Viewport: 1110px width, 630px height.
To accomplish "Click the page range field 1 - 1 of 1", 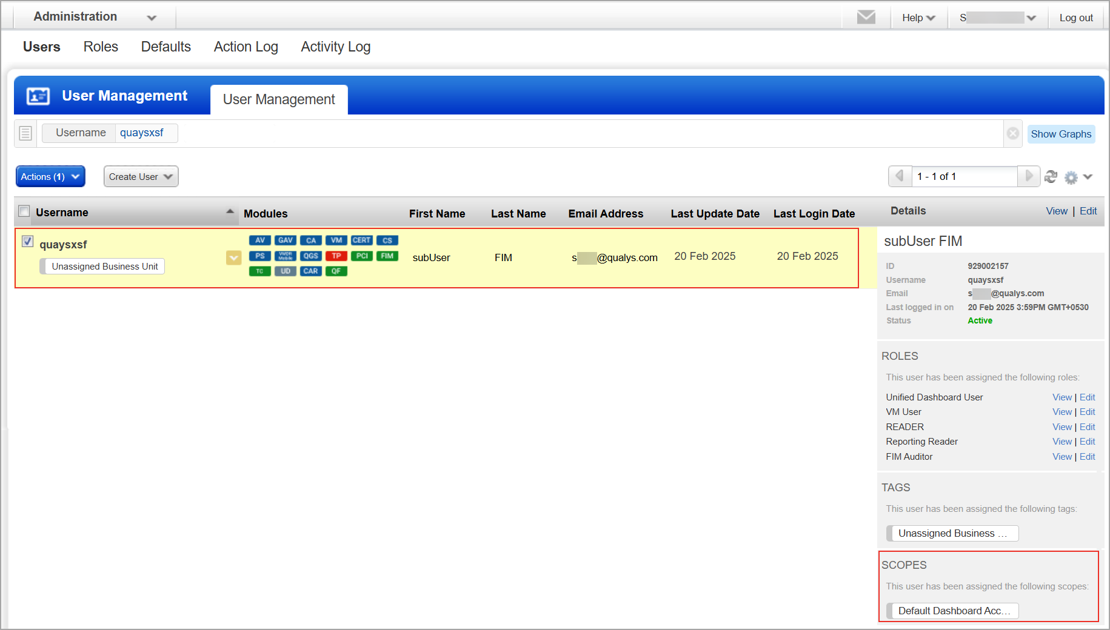I will click(964, 176).
